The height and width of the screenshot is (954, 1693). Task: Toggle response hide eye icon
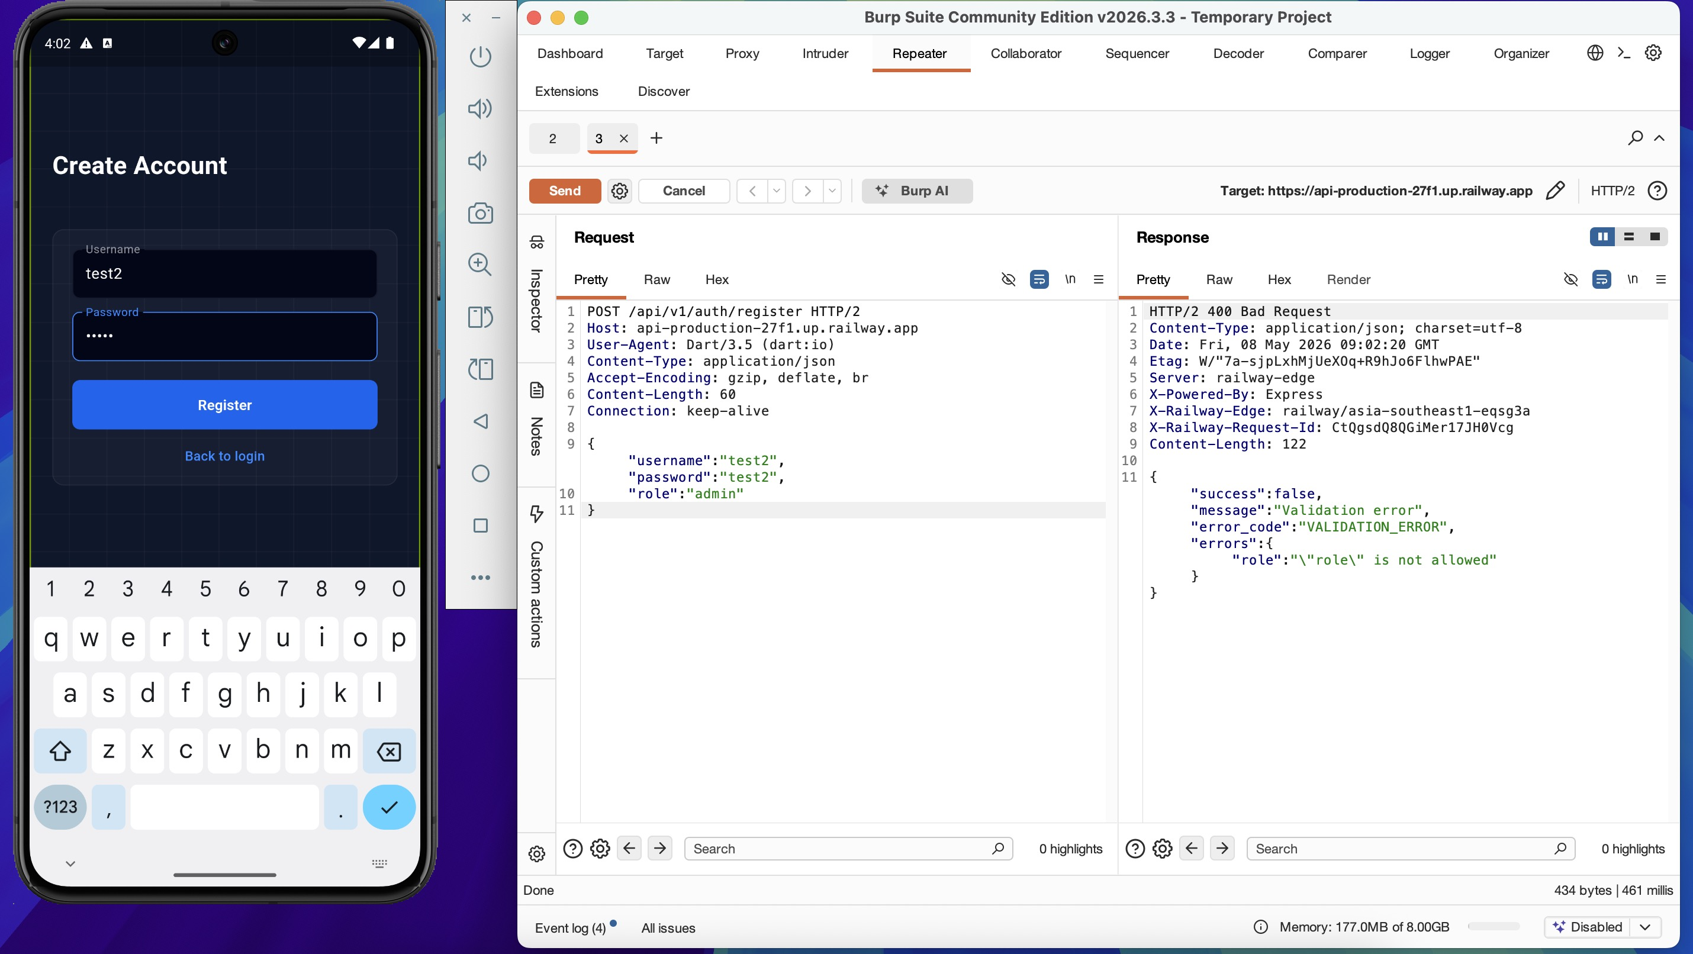click(1570, 279)
